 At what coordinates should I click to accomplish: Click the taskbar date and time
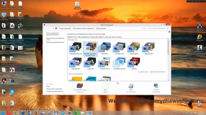(201, 113)
